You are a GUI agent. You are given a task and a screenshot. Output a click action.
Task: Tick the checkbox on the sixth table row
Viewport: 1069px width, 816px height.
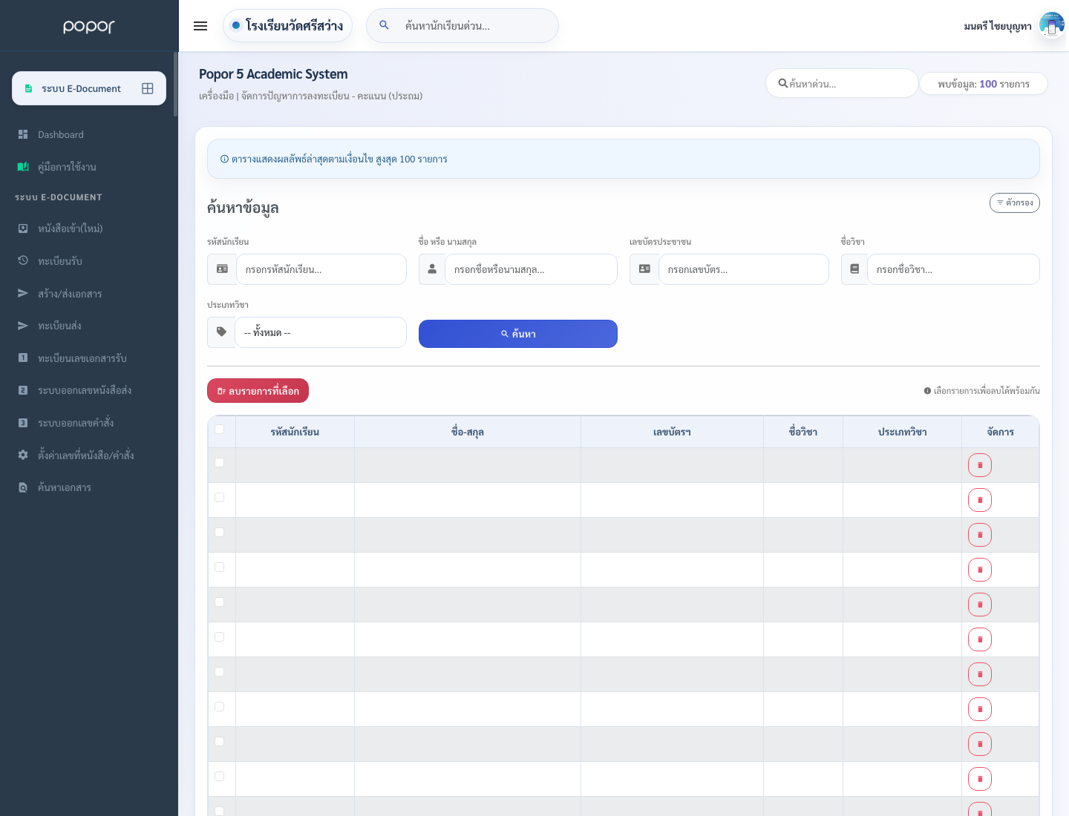pos(219,636)
